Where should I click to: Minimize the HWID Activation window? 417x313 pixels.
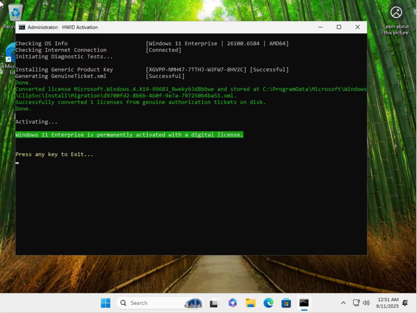pos(320,27)
